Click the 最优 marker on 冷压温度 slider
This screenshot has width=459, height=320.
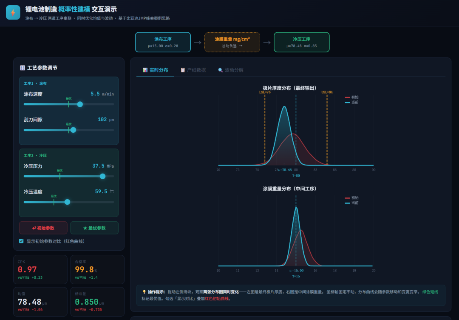54,200
